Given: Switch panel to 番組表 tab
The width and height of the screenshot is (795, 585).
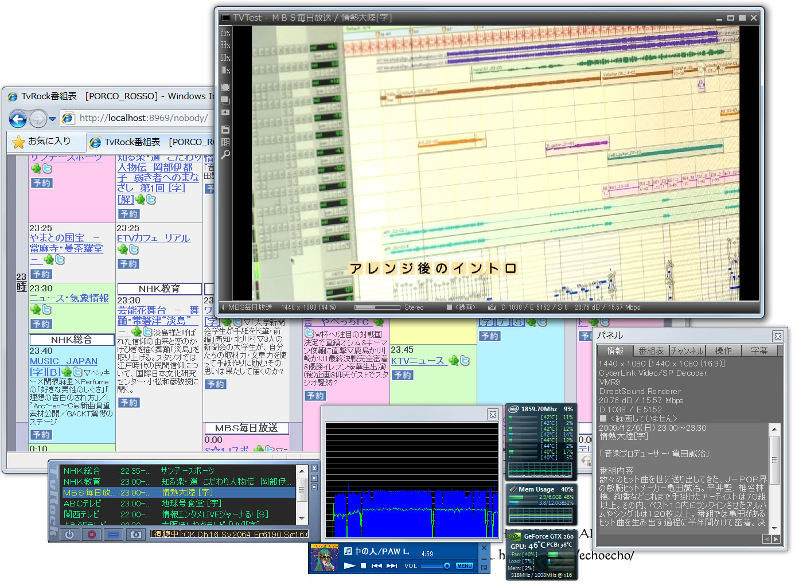Looking at the screenshot, I should [651, 350].
